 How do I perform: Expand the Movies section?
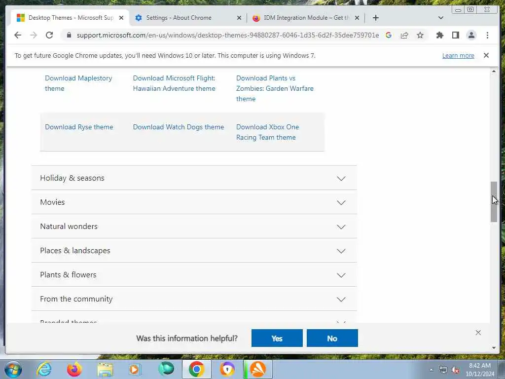[194, 202]
